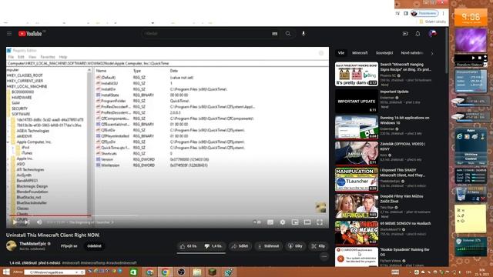Open the File Explorer taskbar icon
Viewport: 493px width, 277px height.
click(197, 272)
